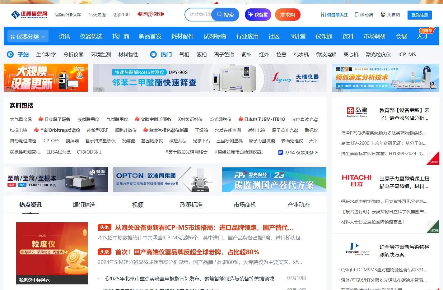
Task: Click the 登录/注册 login button
Action: pos(419,15)
